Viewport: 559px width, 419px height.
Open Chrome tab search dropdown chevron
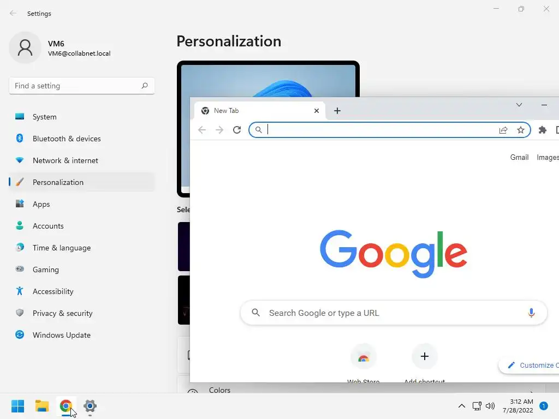[x=519, y=105]
